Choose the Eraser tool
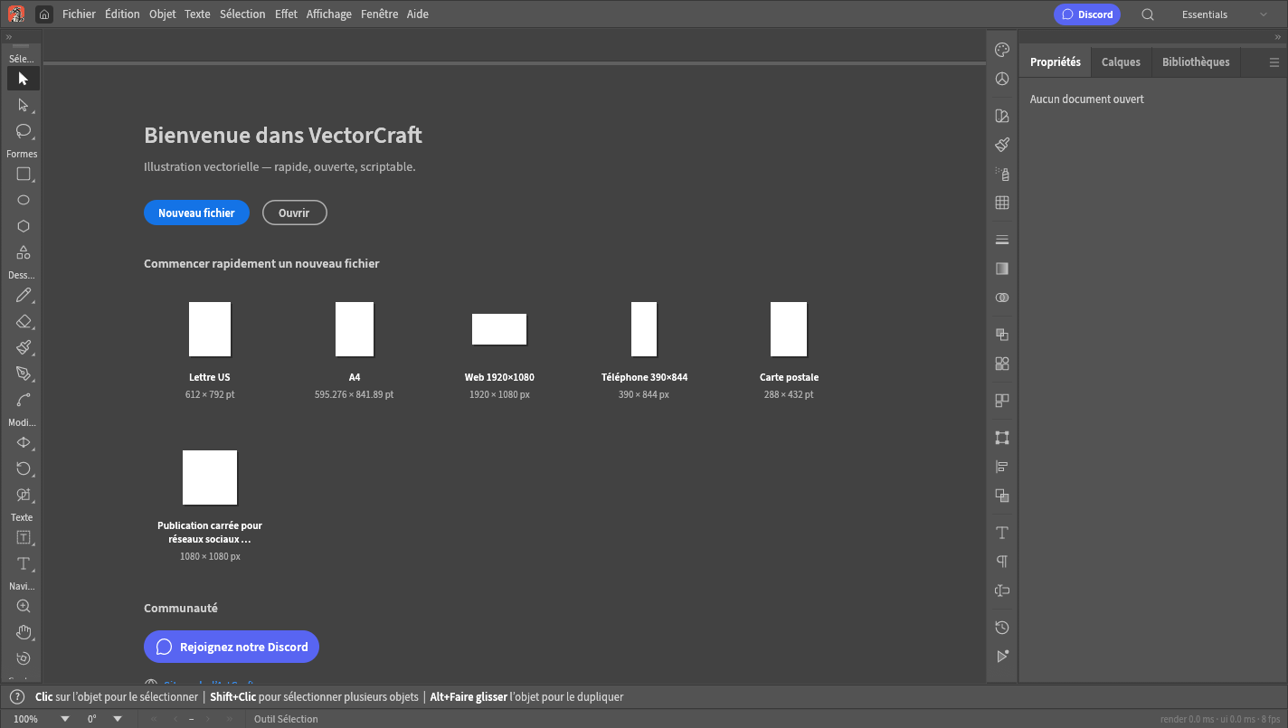The image size is (1288, 728). [24, 321]
